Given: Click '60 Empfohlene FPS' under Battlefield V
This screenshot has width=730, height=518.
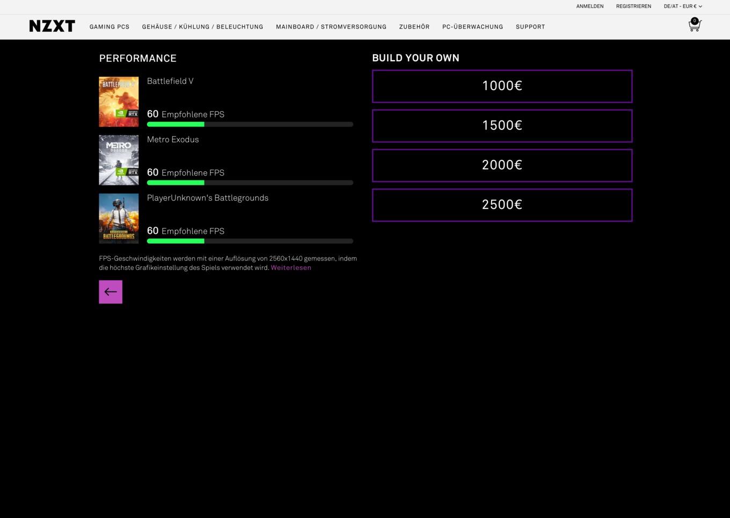Looking at the screenshot, I should [186, 114].
